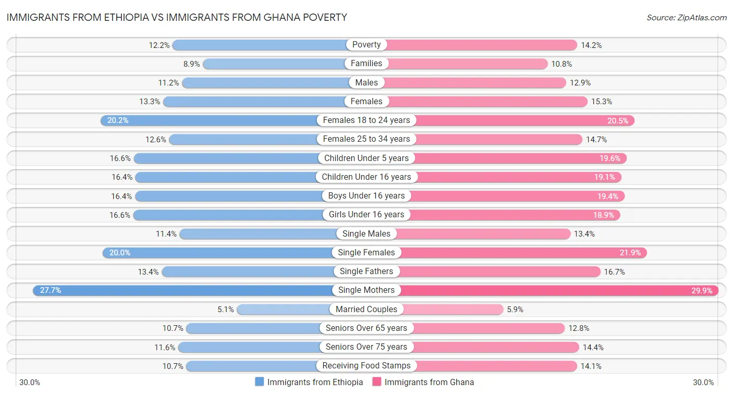This screenshot has height=395, width=733.
Task: Select the Single Mothers category label
Action: pos(366,290)
